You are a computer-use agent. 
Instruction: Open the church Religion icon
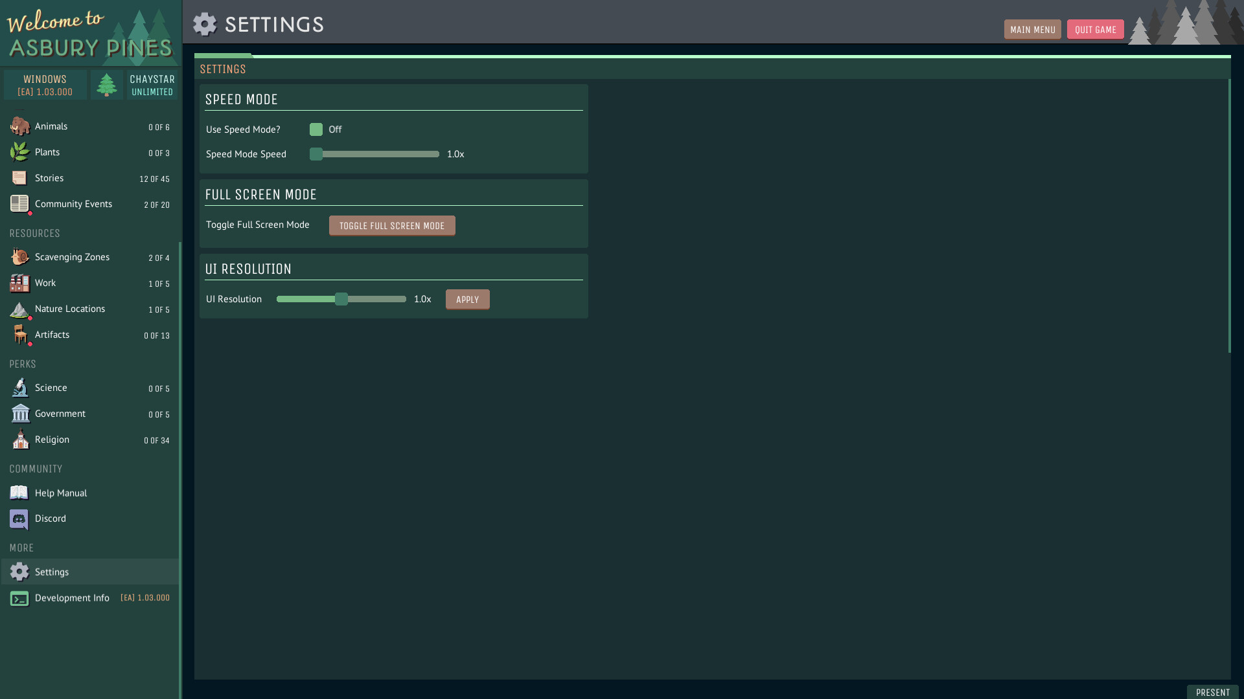point(19,439)
